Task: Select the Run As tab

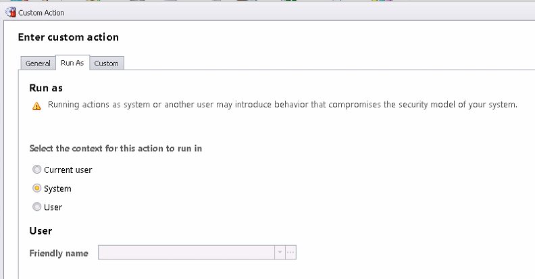Action: click(72, 63)
